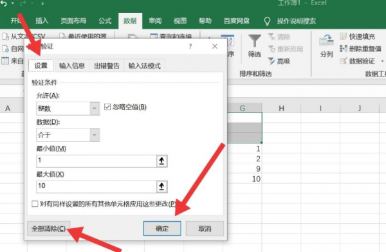Click the 自网站 data icon
Screen dimensions: 386x252
click(5, 48)
